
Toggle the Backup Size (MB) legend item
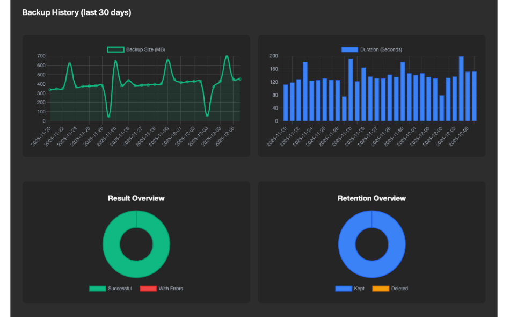(136, 49)
